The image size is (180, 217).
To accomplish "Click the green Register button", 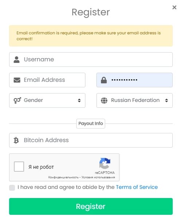I will pos(91,206).
